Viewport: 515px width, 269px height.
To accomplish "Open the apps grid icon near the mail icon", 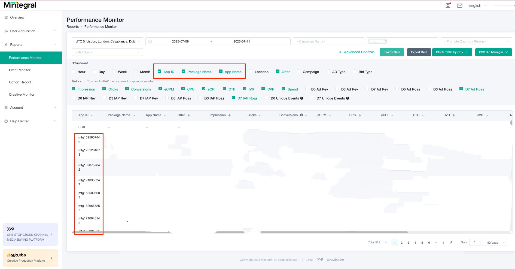I will [x=448, y=5].
